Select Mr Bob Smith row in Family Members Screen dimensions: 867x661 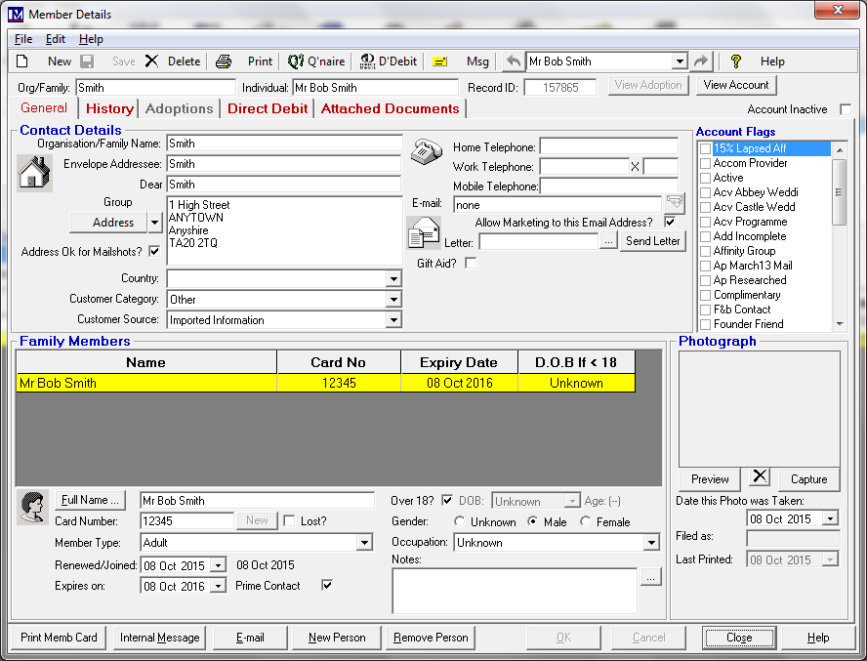point(146,384)
